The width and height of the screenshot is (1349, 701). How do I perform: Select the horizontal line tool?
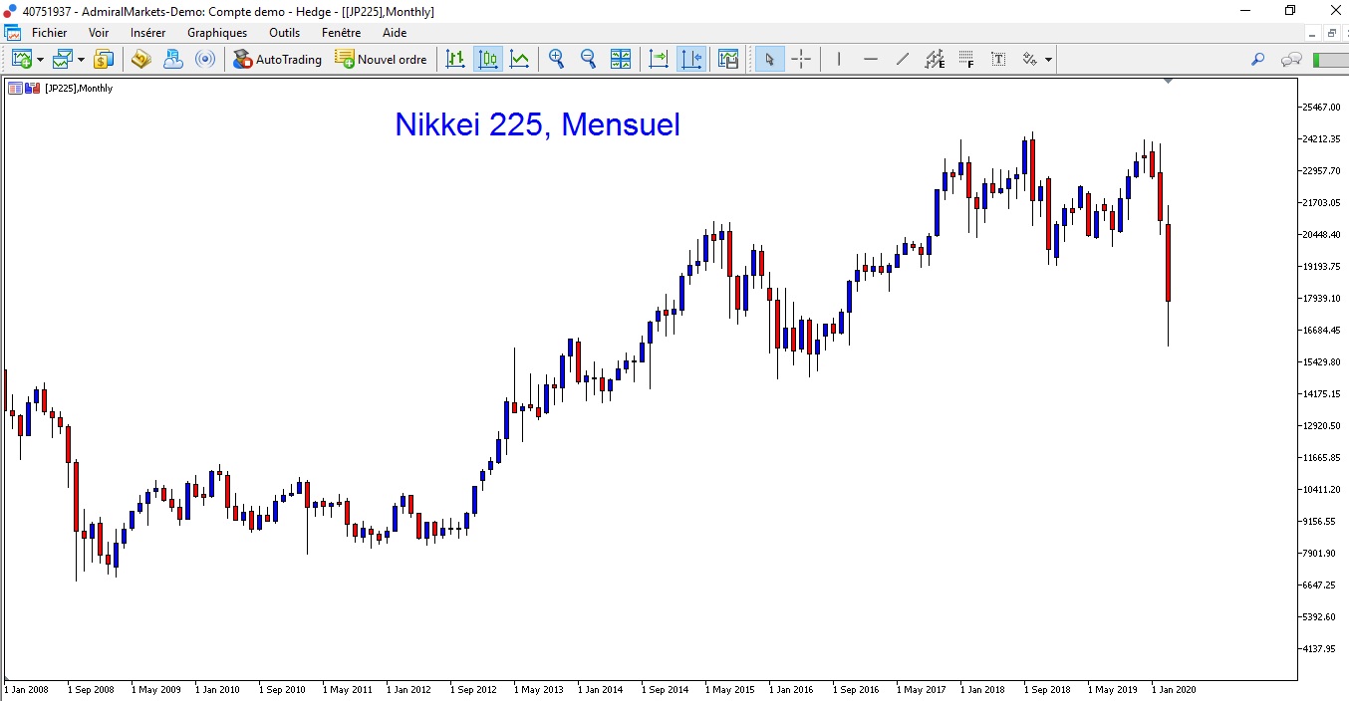click(871, 59)
